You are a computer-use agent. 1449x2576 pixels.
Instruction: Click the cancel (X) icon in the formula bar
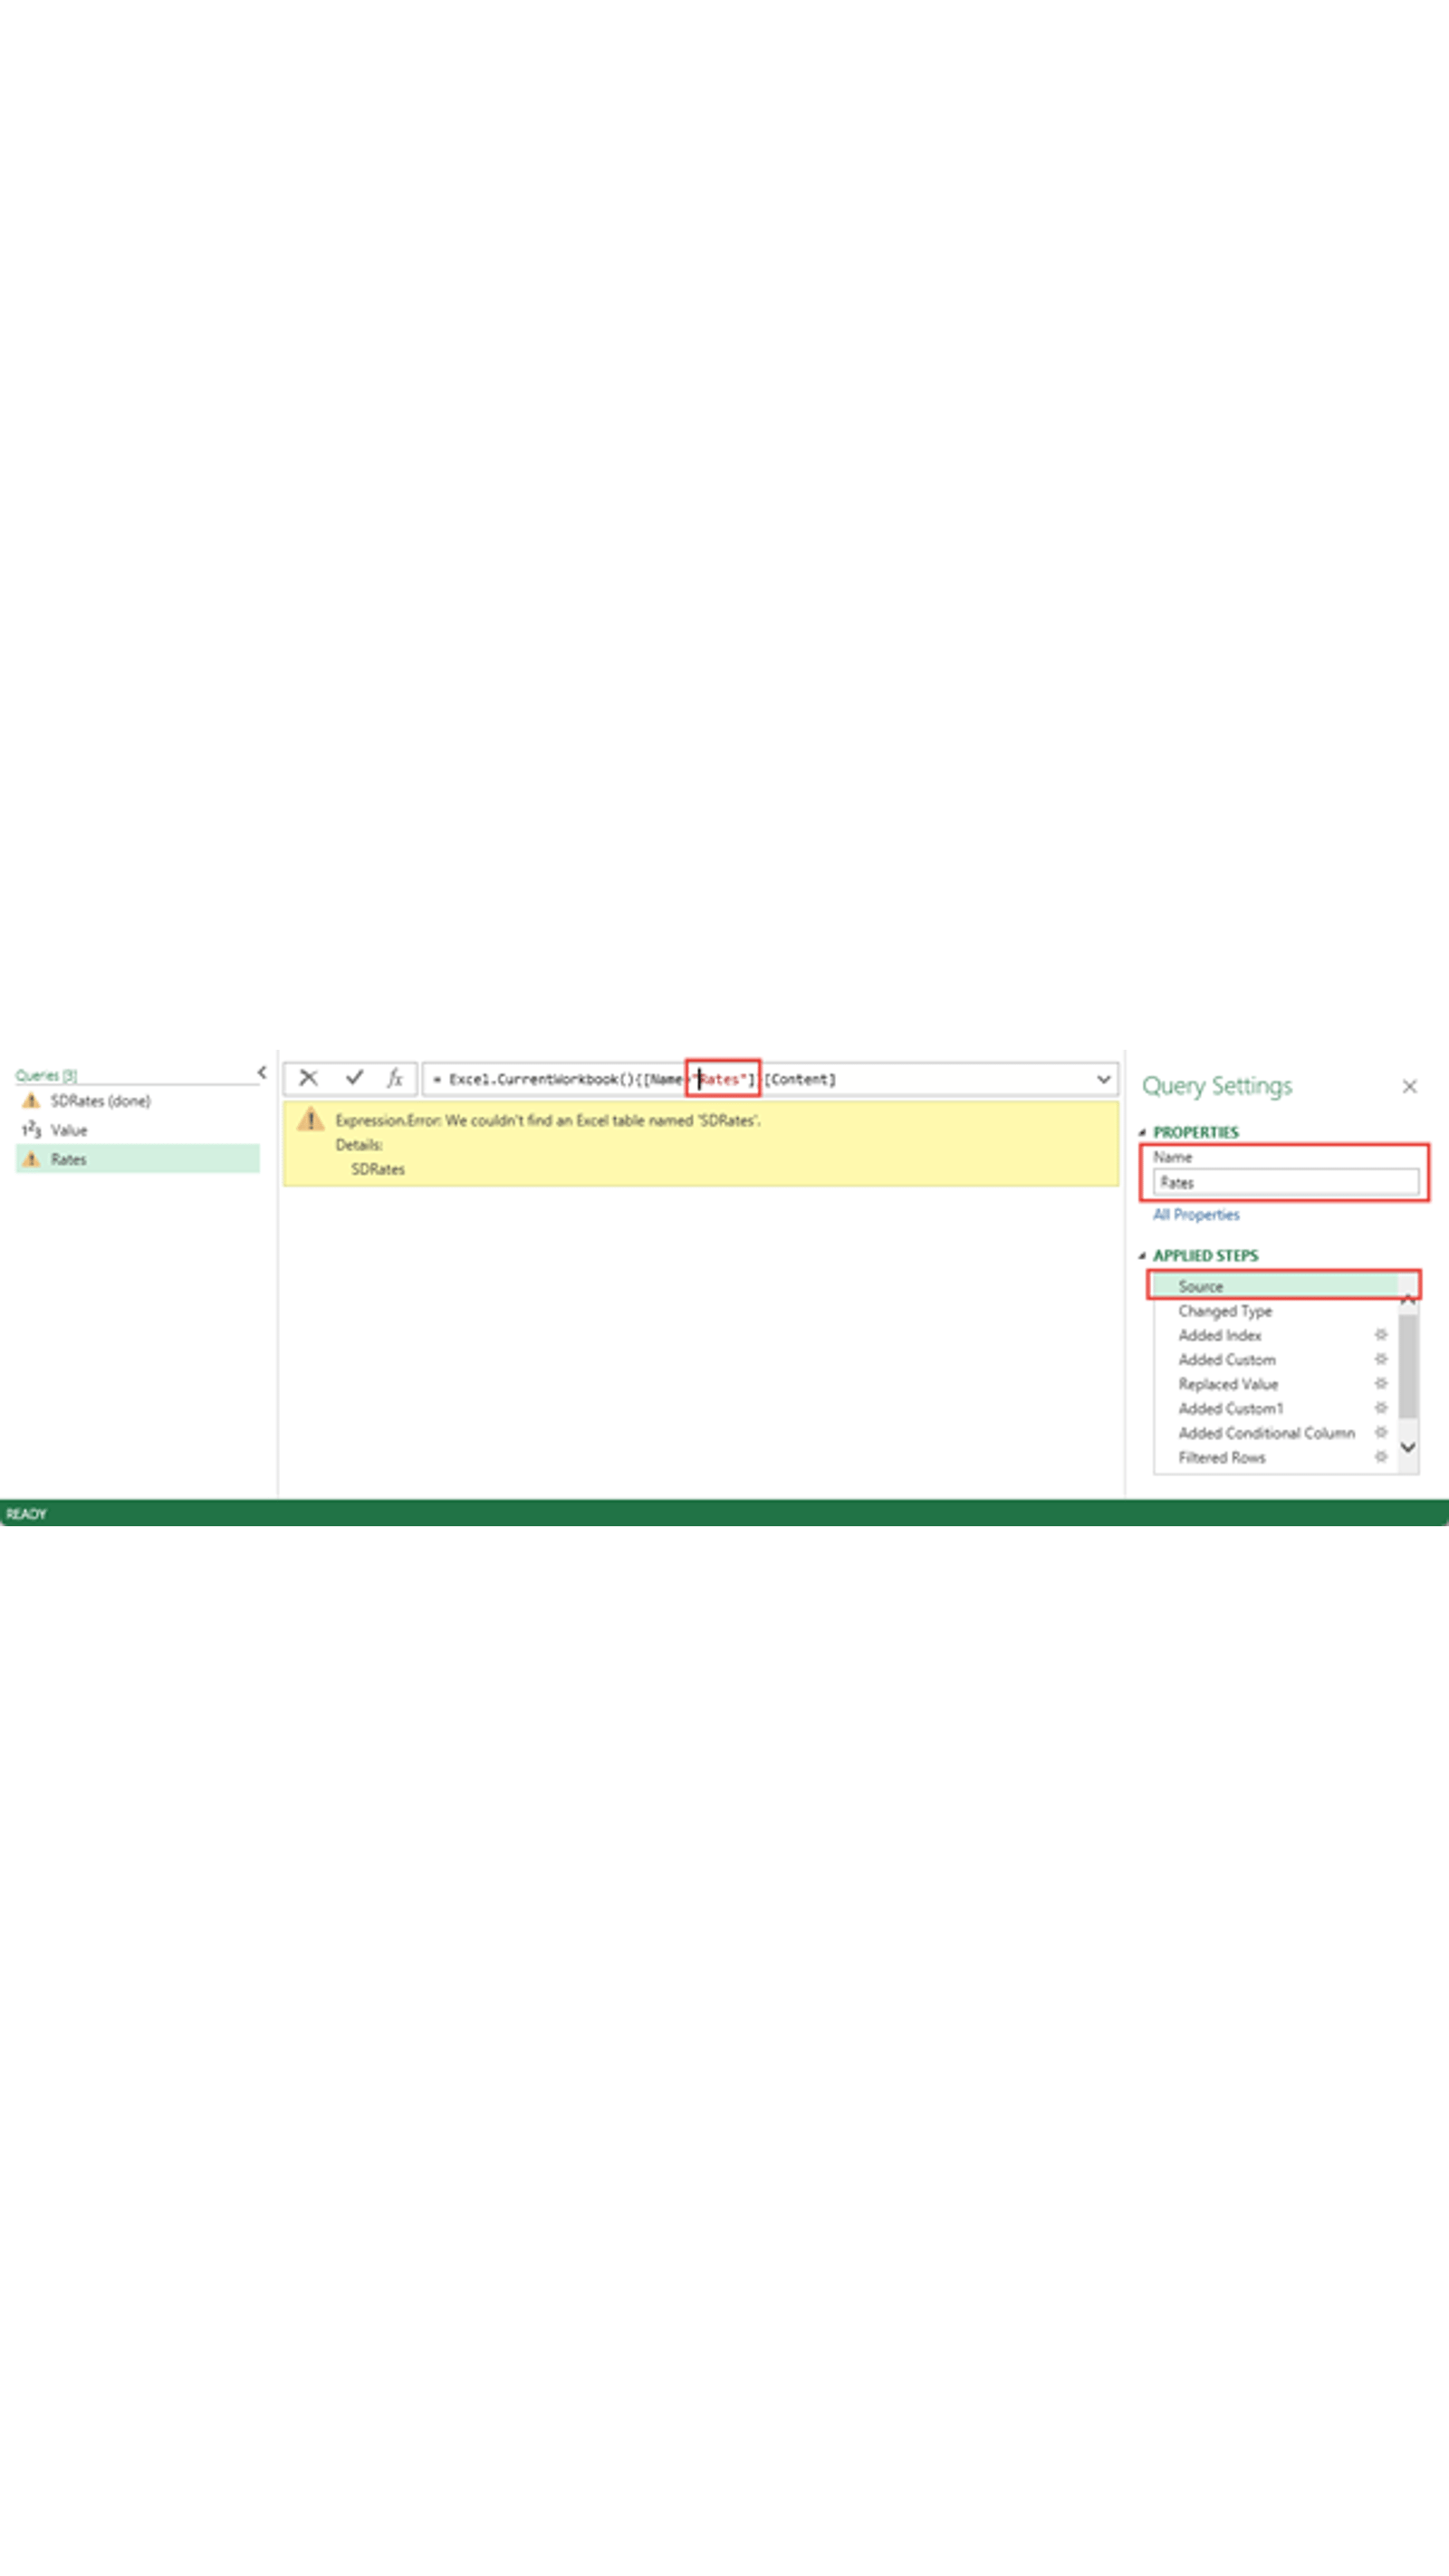308,1080
